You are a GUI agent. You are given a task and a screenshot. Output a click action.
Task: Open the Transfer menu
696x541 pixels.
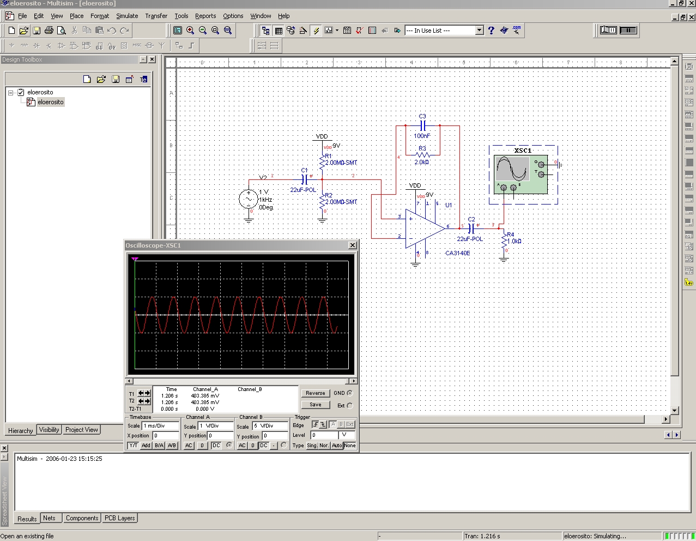(x=156, y=16)
